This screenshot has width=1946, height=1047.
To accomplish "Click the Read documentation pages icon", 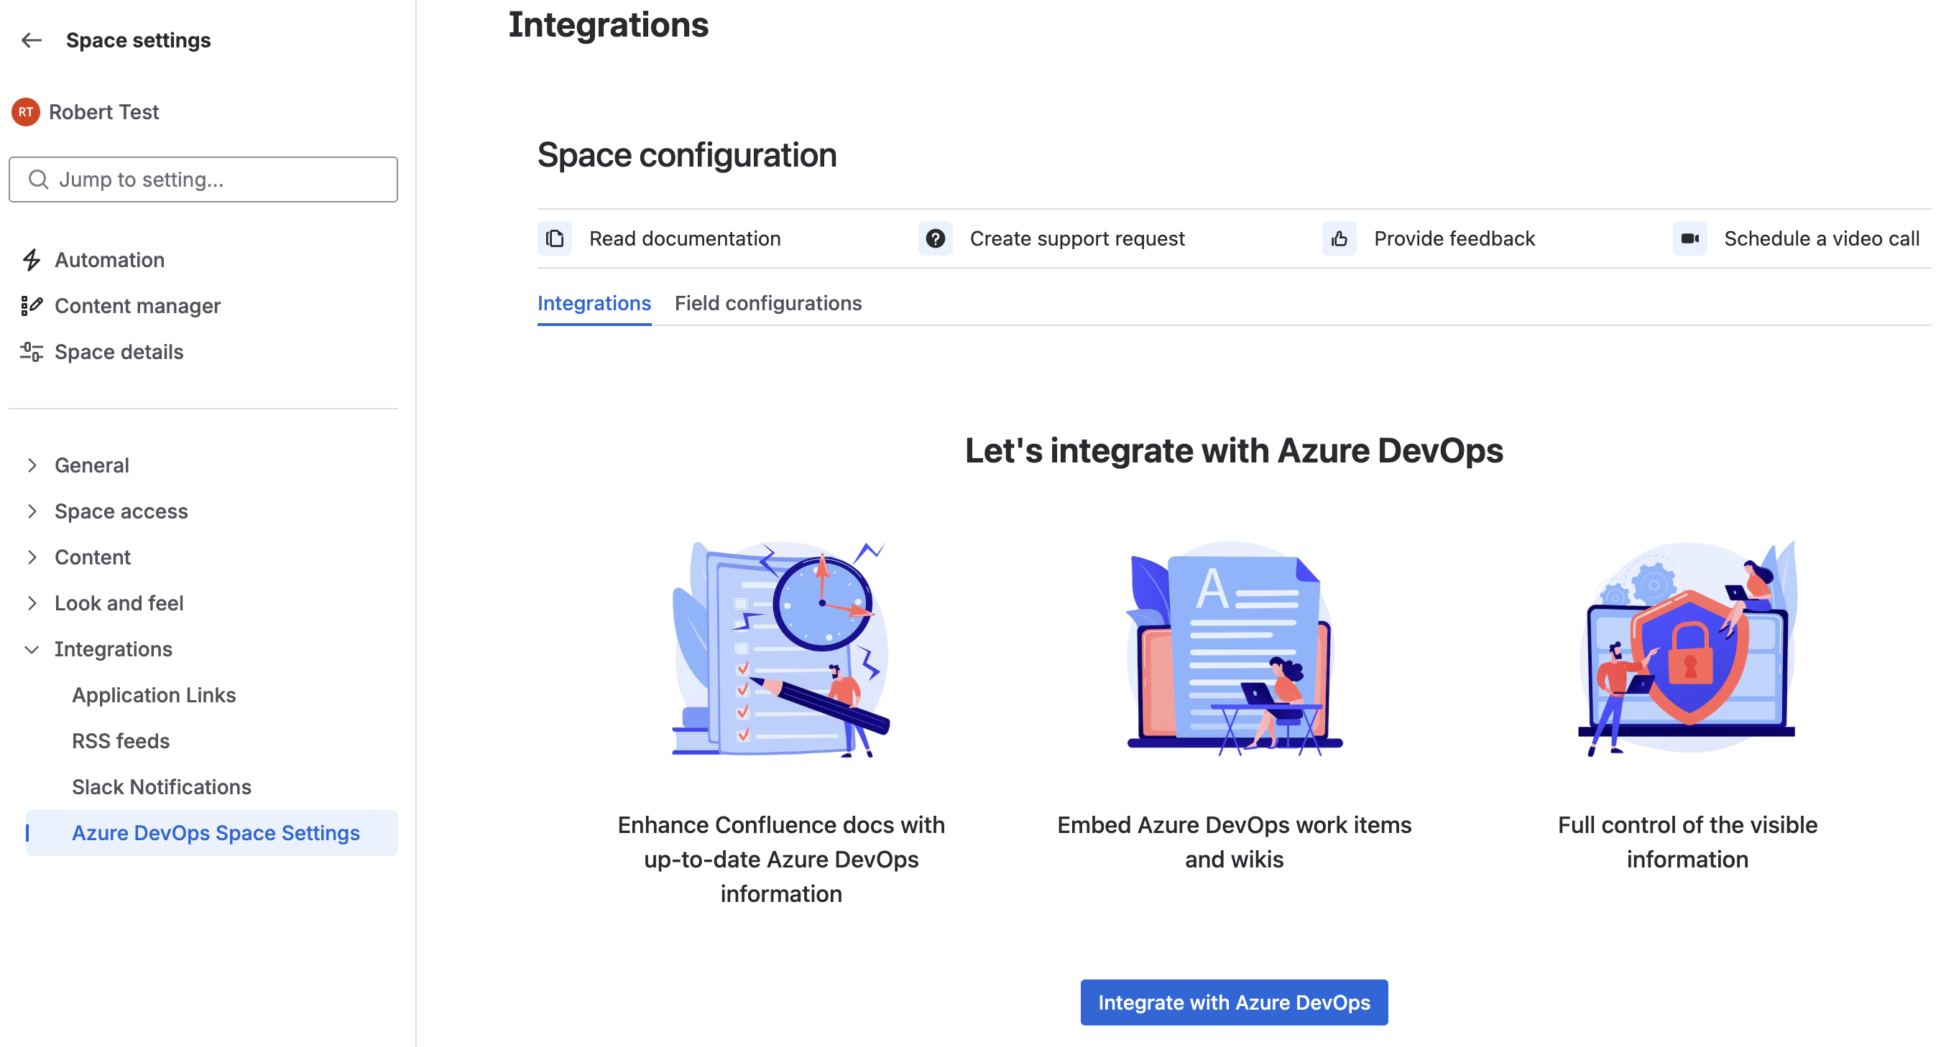I will 555,238.
